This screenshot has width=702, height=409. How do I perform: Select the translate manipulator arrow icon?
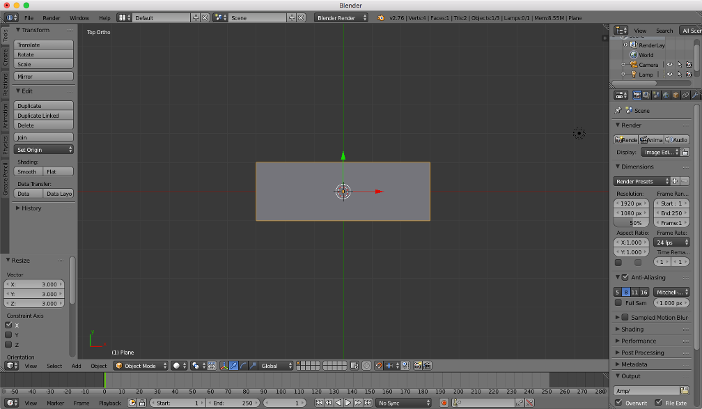[234, 366]
